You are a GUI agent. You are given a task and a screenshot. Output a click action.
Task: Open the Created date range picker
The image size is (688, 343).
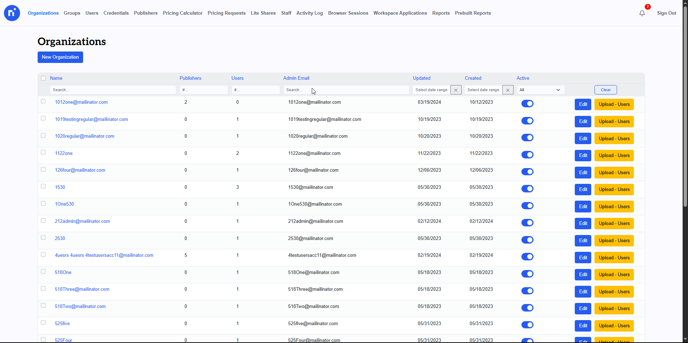coord(483,90)
